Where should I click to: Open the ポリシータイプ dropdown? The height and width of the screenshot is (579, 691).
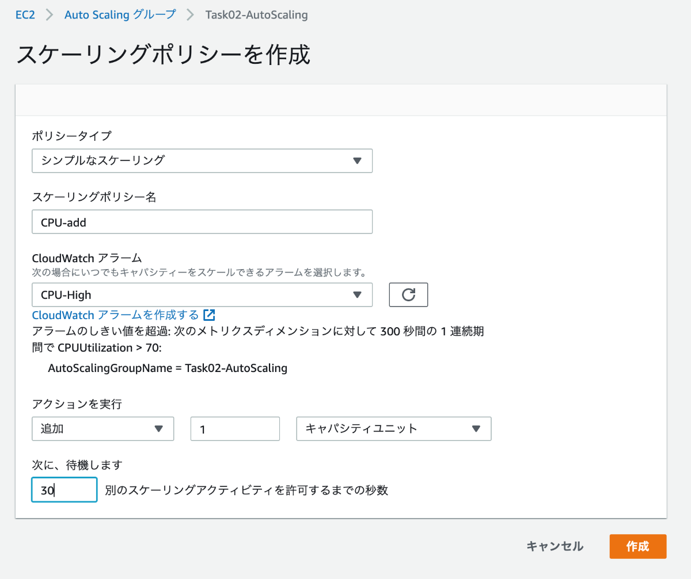(202, 160)
